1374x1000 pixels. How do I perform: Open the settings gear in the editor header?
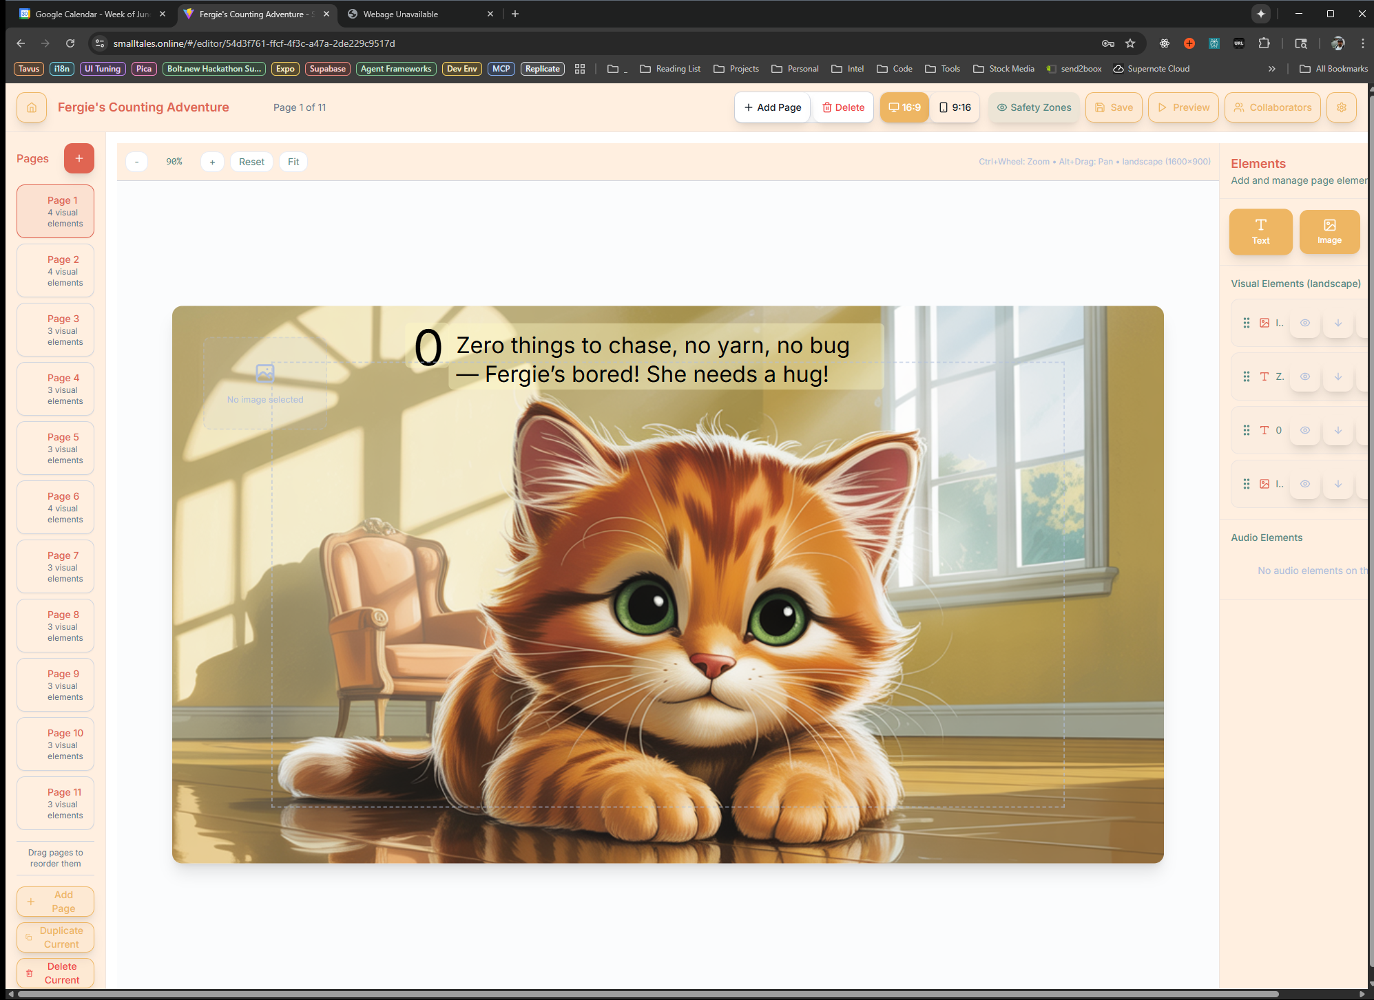tap(1341, 107)
